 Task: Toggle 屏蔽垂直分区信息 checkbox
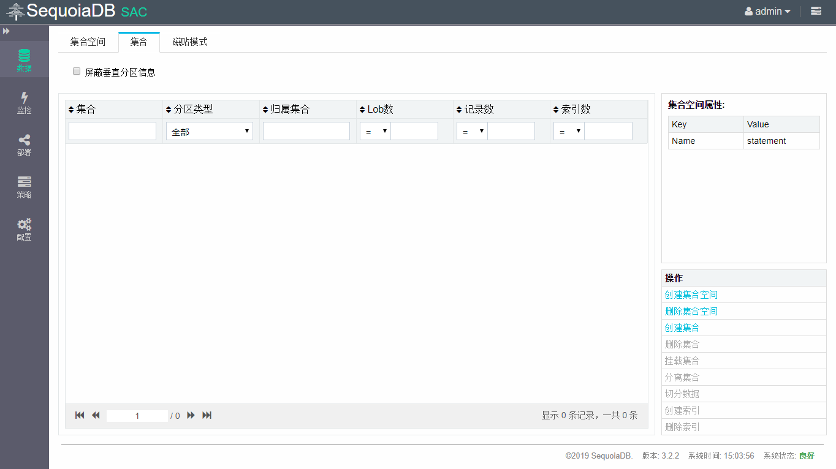click(x=77, y=71)
